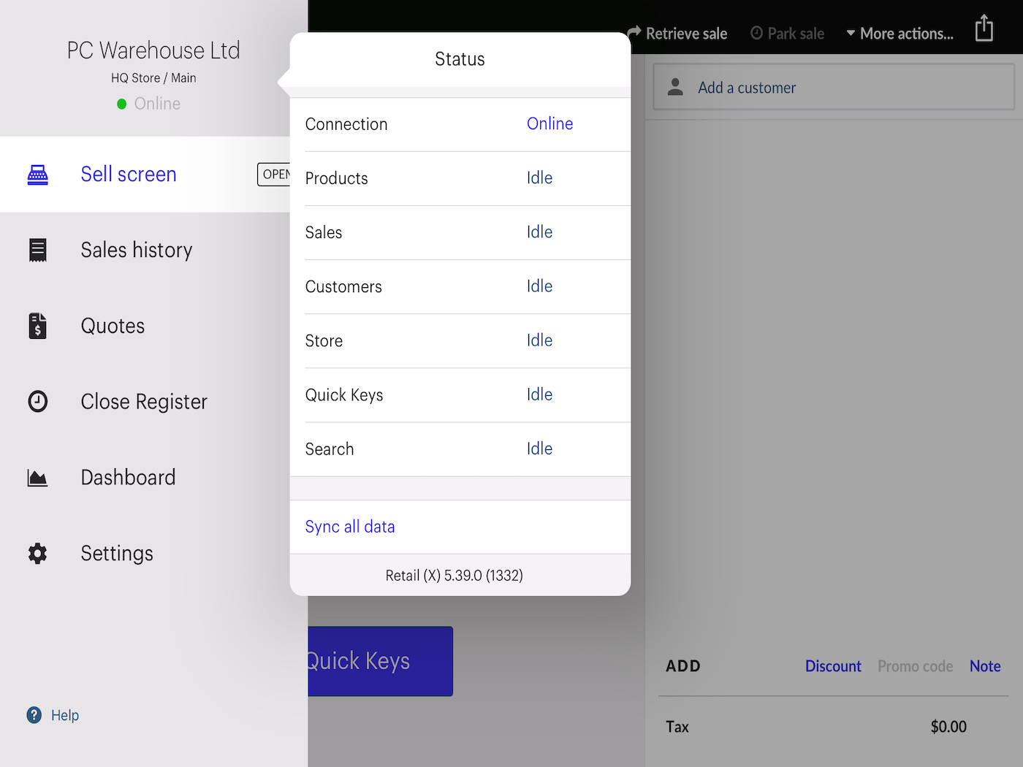Click the Add a customer field

pyautogui.click(x=833, y=88)
